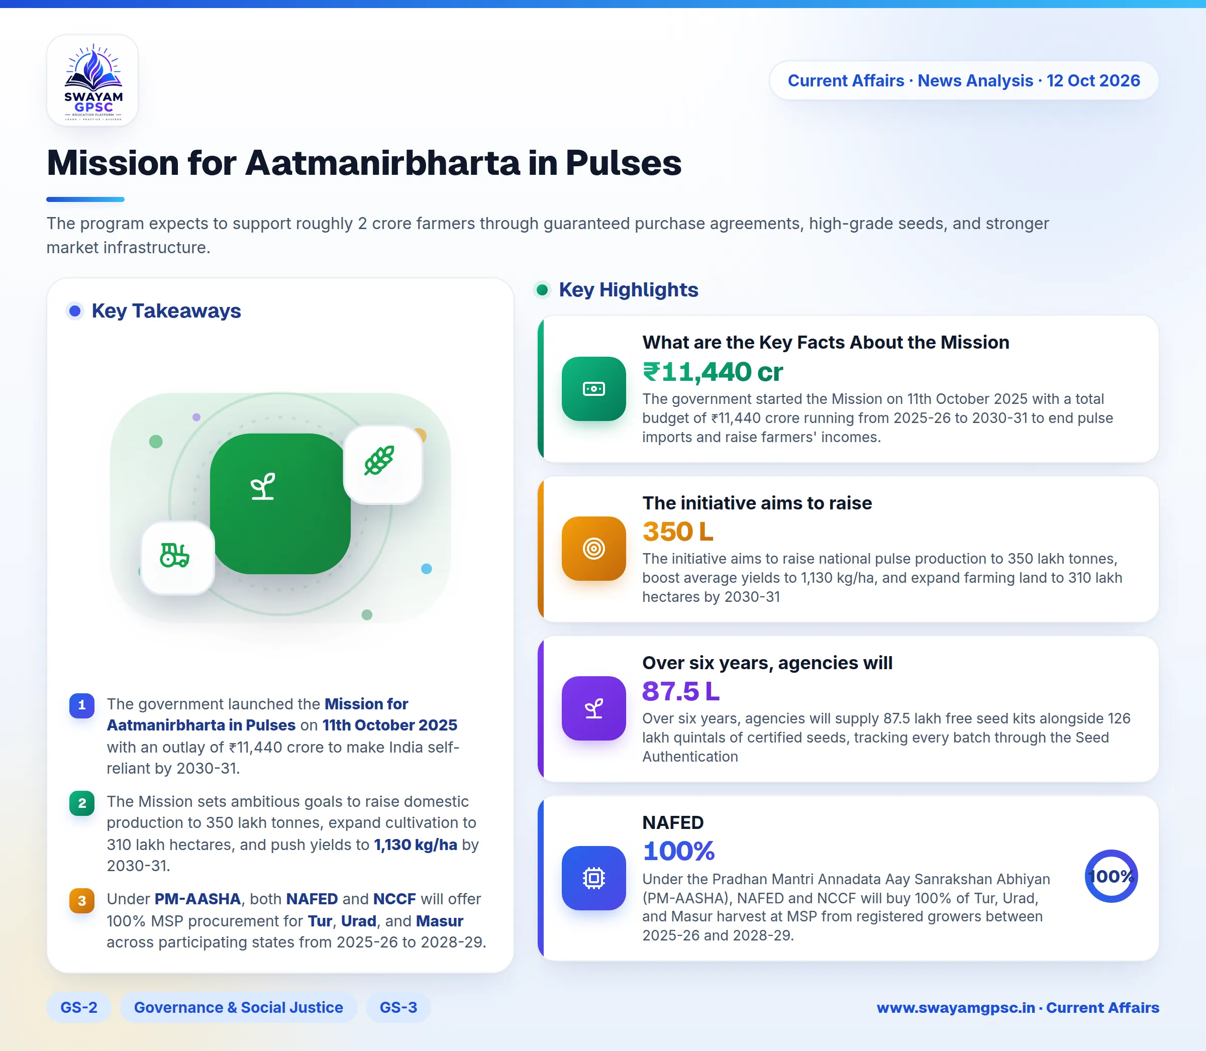The width and height of the screenshot is (1206, 1051).
Task: Click the Swayam GPSC logo
Action: (x=92, y=80)
